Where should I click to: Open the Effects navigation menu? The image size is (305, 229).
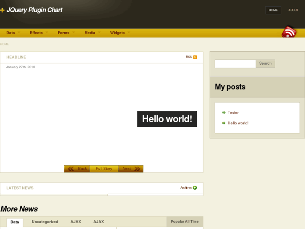tap(36, 33)
